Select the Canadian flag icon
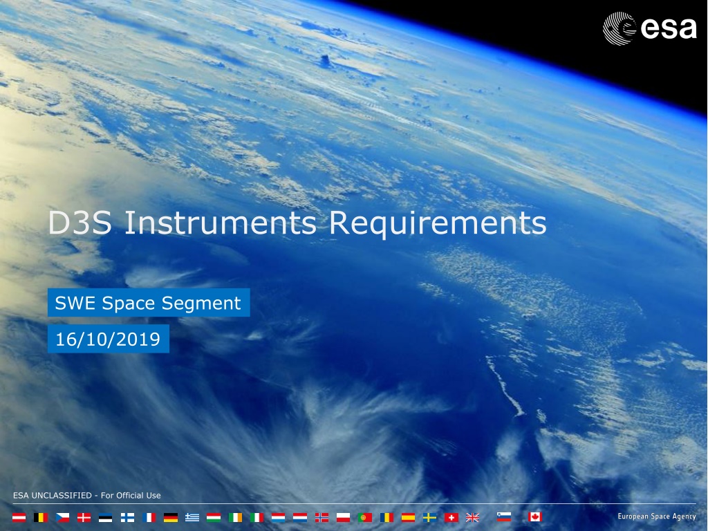 tap(535, 516)
